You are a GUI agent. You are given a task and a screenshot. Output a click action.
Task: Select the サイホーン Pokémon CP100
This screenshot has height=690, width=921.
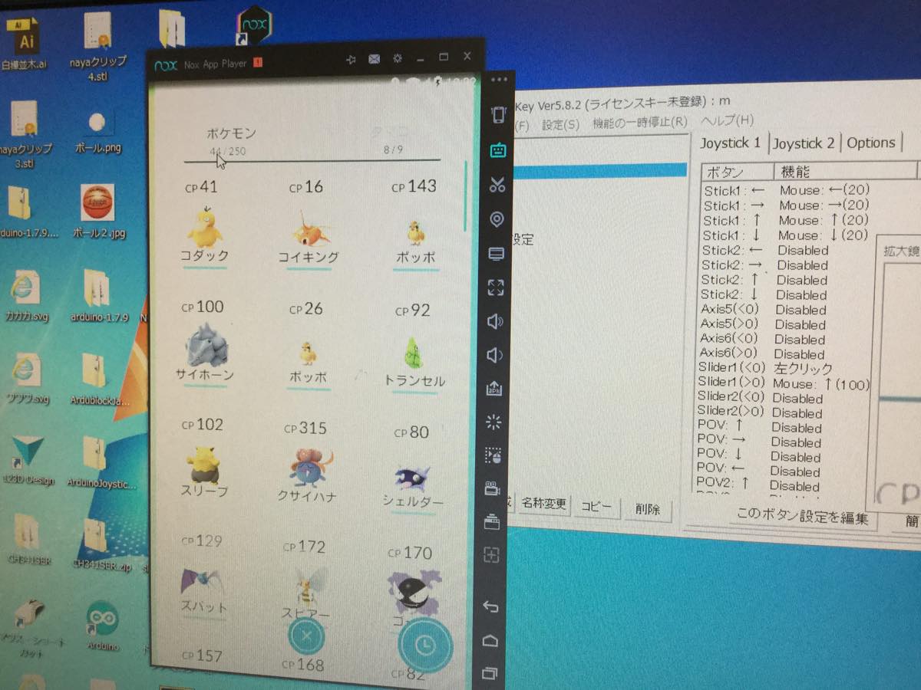204,343
